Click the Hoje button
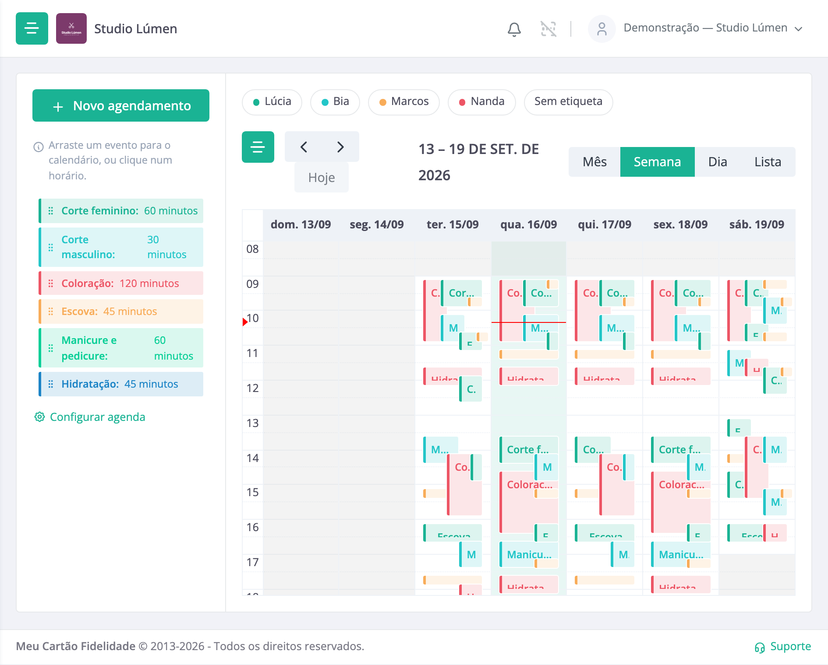 [322, 177]
